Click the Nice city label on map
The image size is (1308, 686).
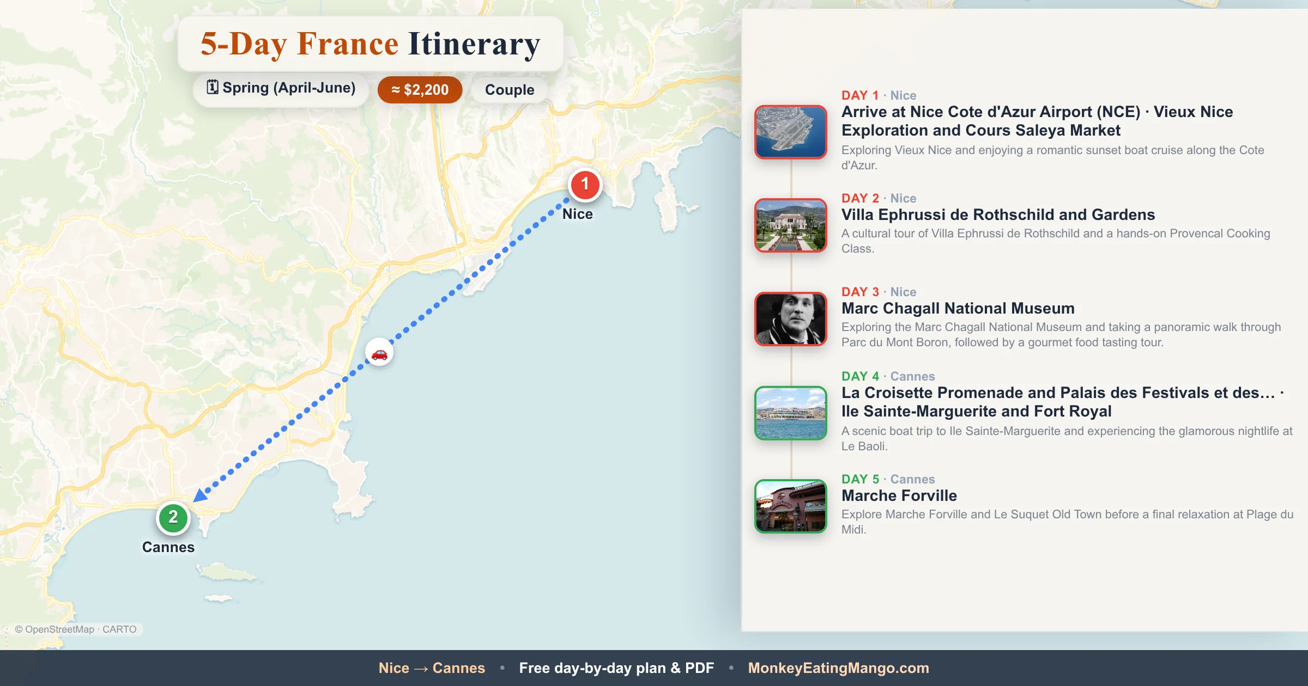point(577,214)
